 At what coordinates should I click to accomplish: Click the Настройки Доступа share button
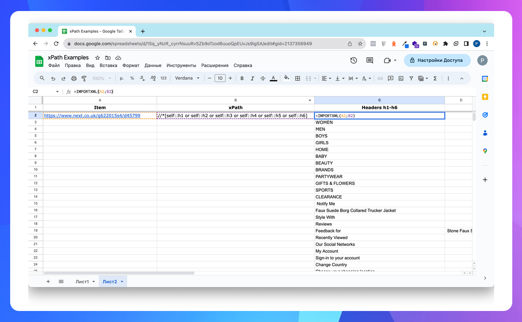pyautogui.click(x=437, y=60)
